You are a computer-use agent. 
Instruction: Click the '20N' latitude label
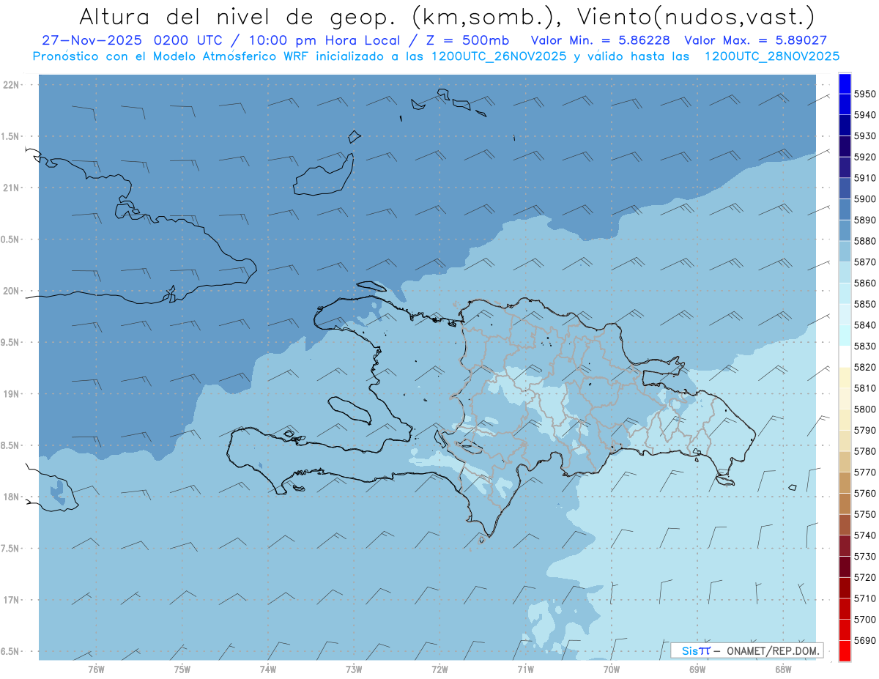point(10,291)
